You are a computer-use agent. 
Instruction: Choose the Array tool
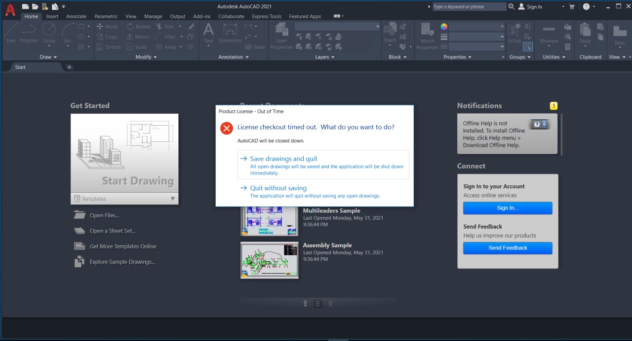(x=166, y=47)
